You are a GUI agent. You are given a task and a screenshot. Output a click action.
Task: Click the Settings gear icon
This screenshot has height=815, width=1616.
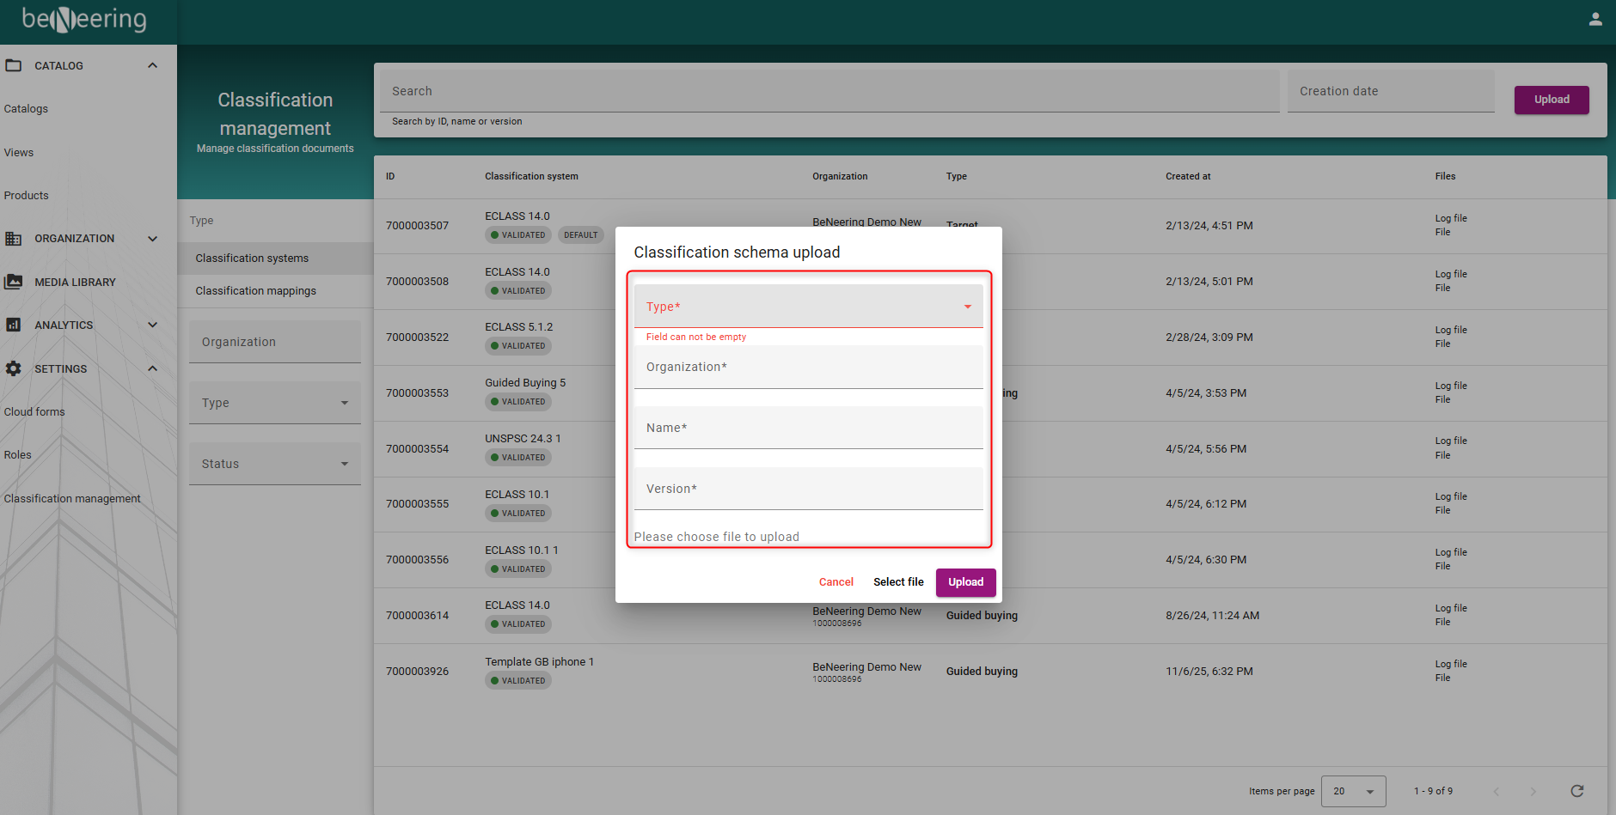[x=14, y=368]
